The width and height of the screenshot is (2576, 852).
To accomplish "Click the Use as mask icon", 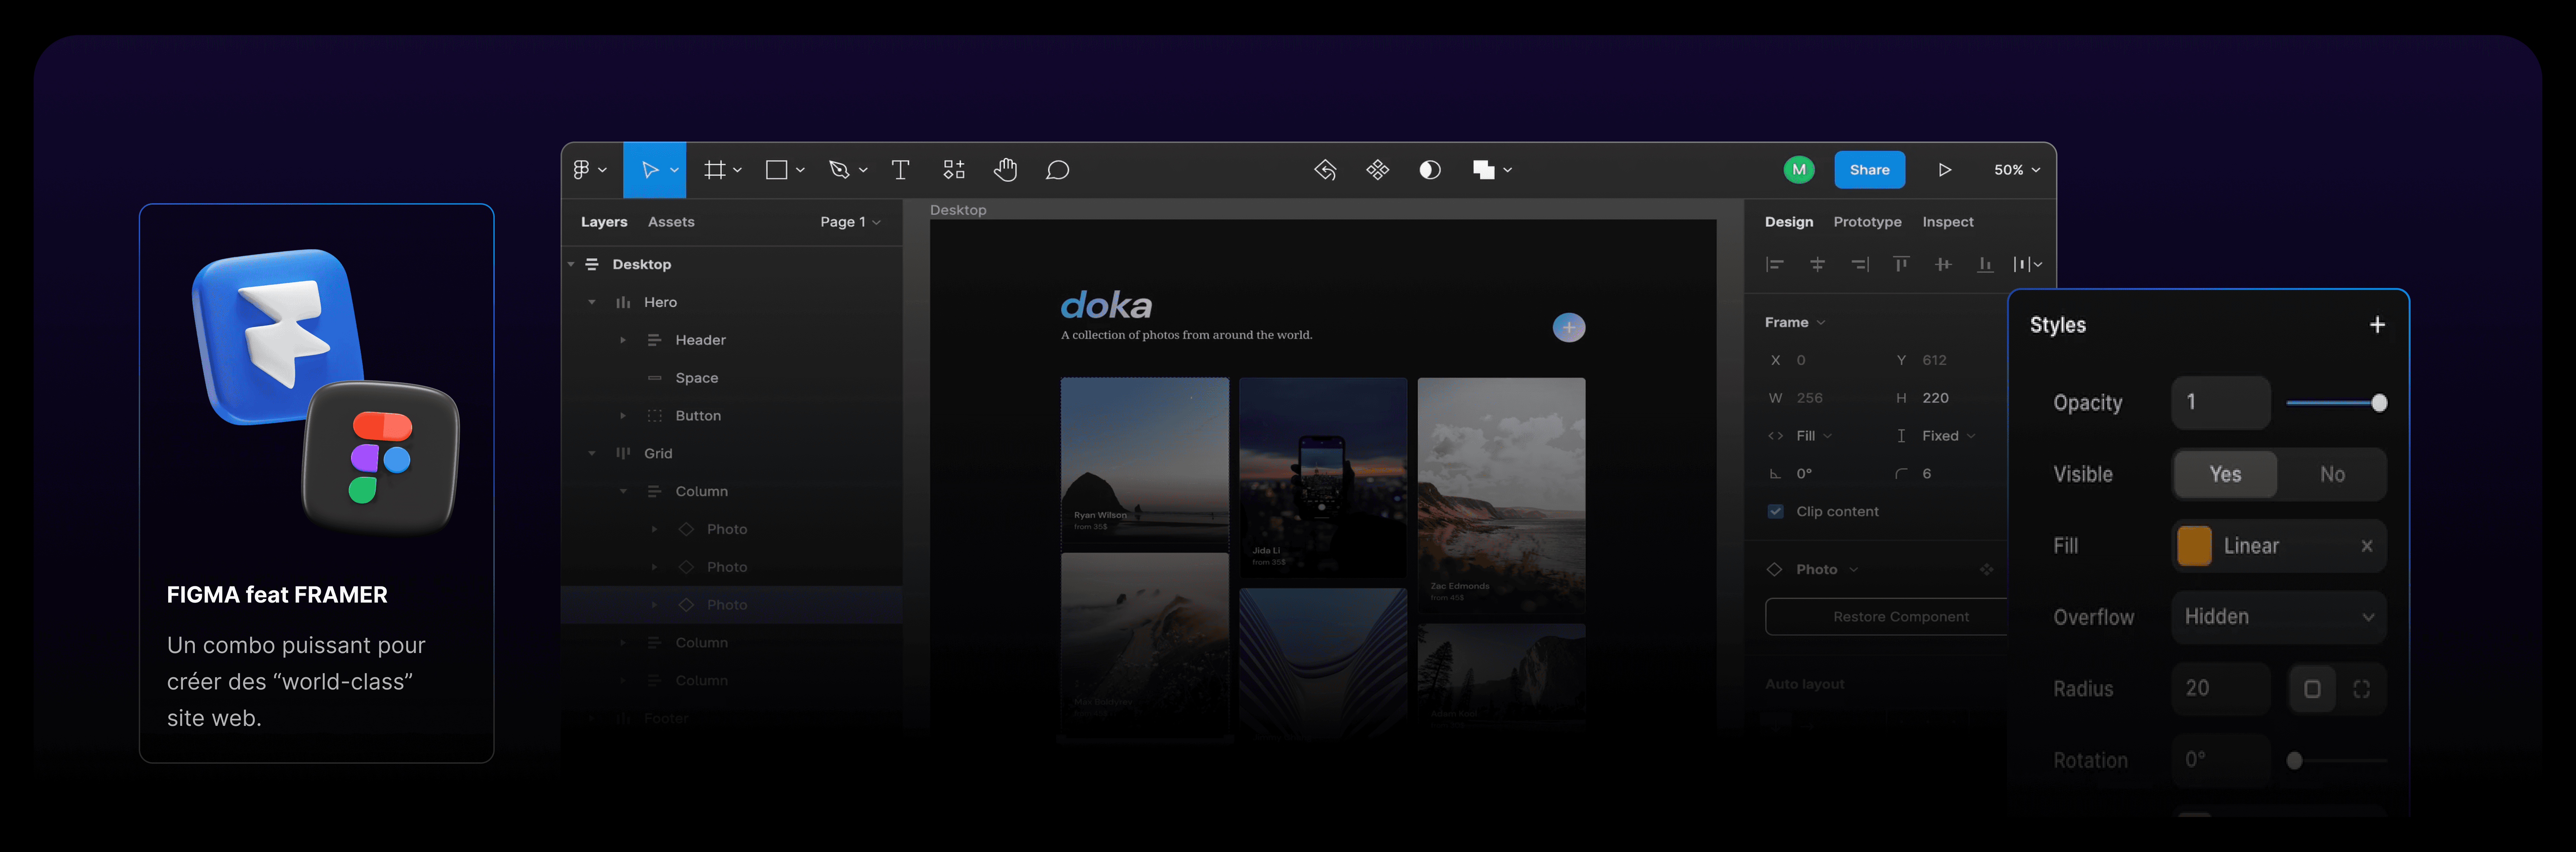I will point(1430,170).
